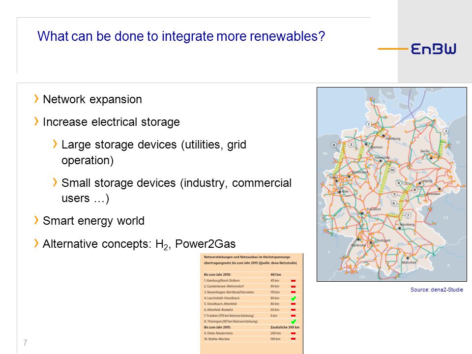
Task: Click the "4. Lauchstädt-Vieselbach" table entry
Action: 222,298
